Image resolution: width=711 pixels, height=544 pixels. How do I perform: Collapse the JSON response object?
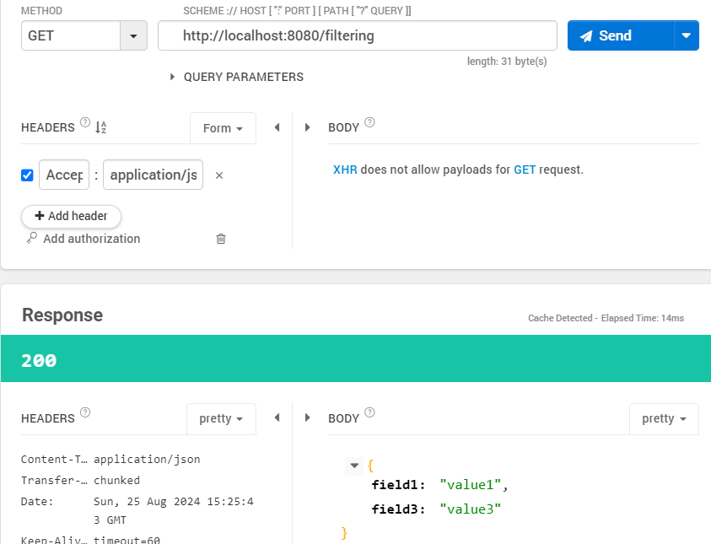coord(353,466)
